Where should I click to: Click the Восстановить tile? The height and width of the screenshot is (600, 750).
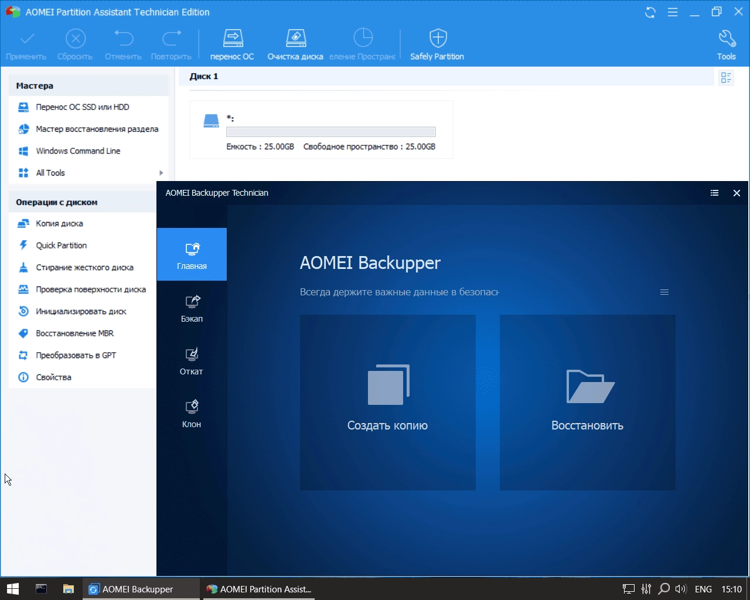pyautogui.click(x=588, y=403)
